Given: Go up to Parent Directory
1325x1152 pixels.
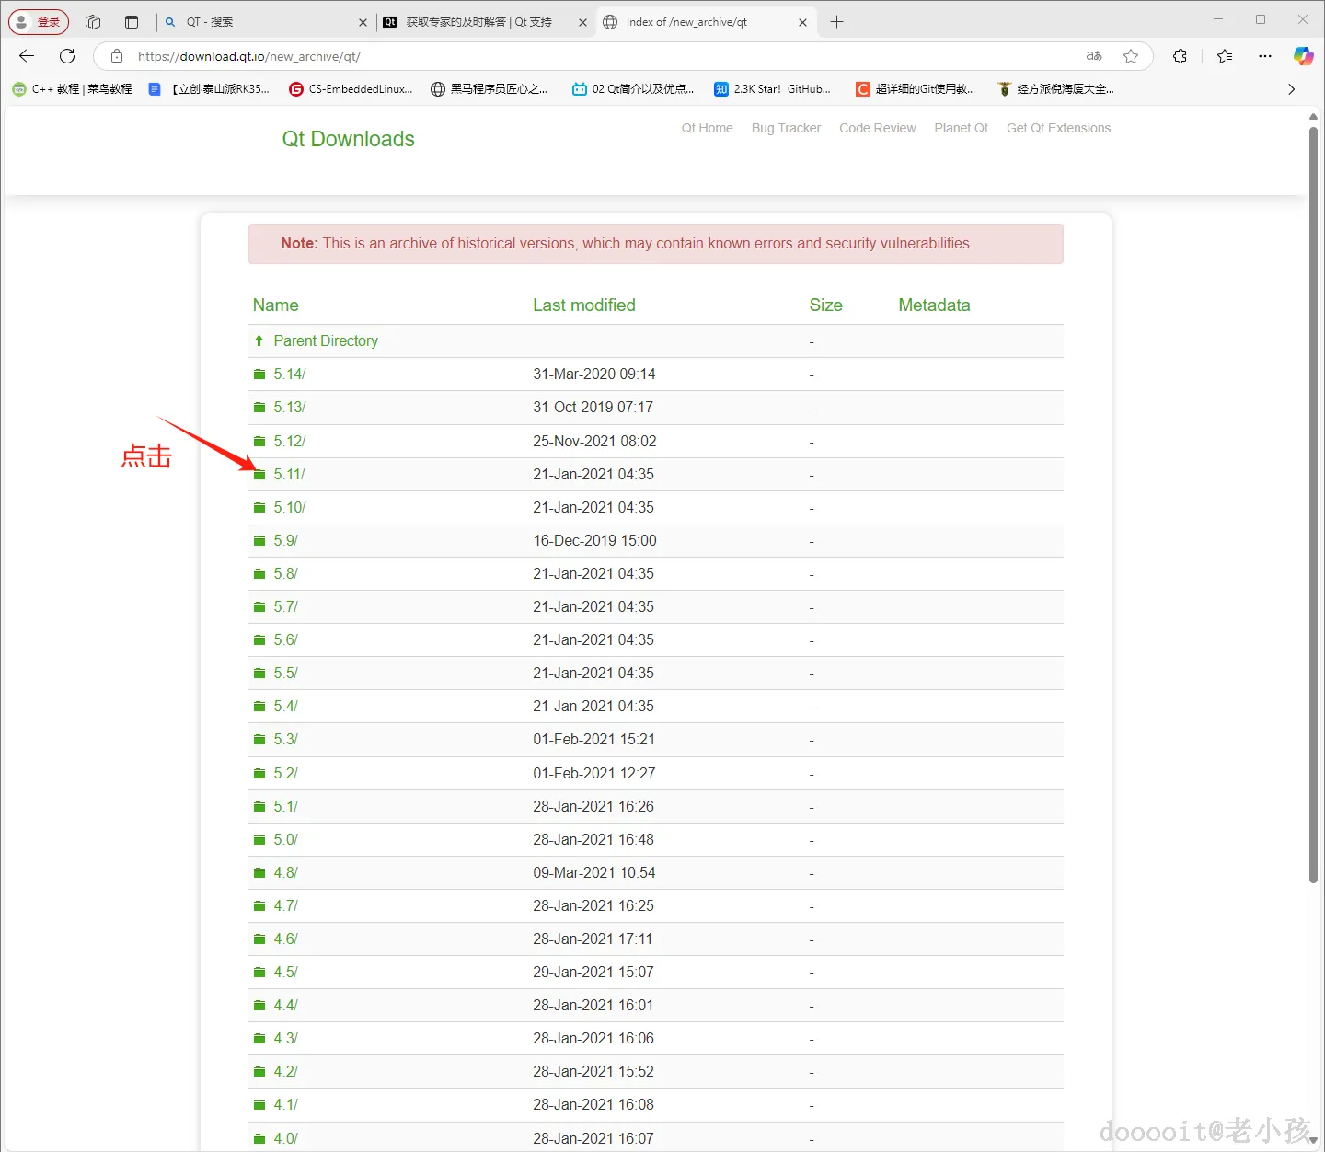Looking at the screenshot, I should [326, 340].
